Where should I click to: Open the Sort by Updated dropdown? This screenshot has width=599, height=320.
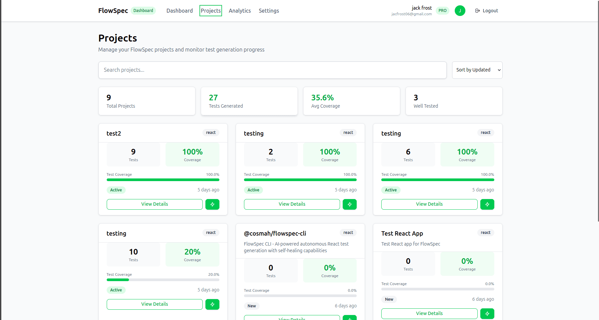click(x=477, y=70)
